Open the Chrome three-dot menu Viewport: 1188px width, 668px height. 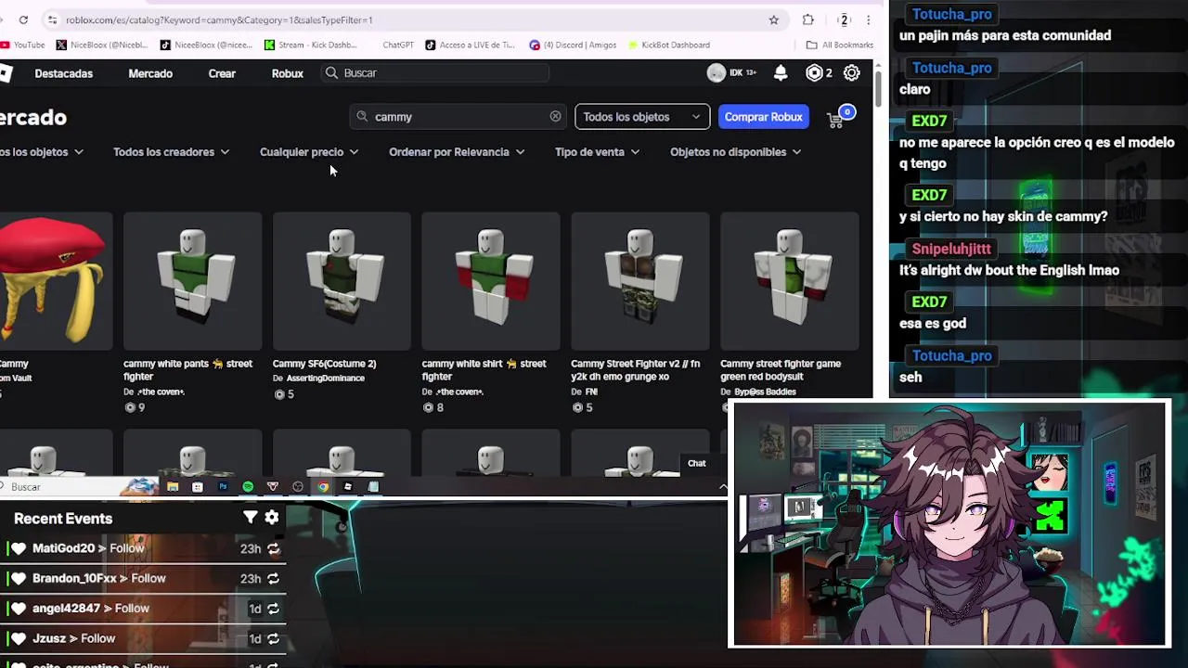pyautogui.click(x=869, y=19)
